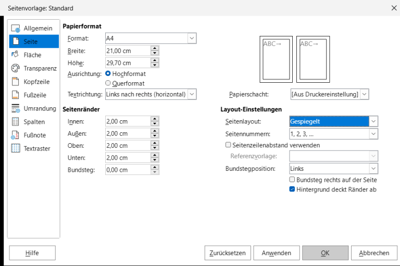The height and width of the screenshot is (266, 400).
Task: Click the Innen margin field
Action: [128, 121]
